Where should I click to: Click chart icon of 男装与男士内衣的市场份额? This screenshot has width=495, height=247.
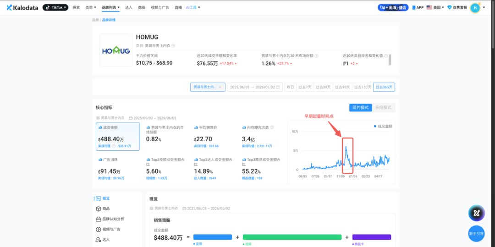tap(148, 127)
